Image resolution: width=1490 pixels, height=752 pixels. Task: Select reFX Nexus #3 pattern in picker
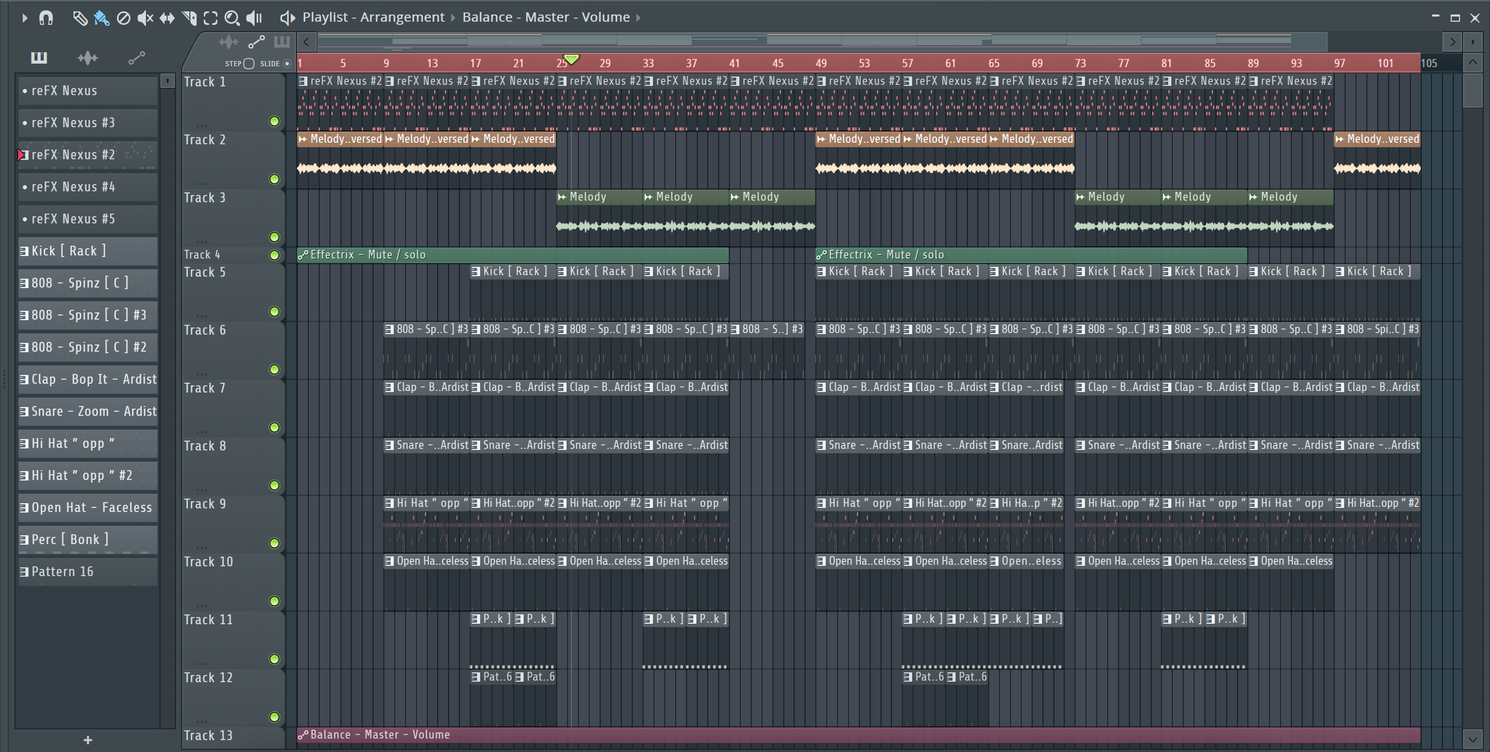coord(88,123)
